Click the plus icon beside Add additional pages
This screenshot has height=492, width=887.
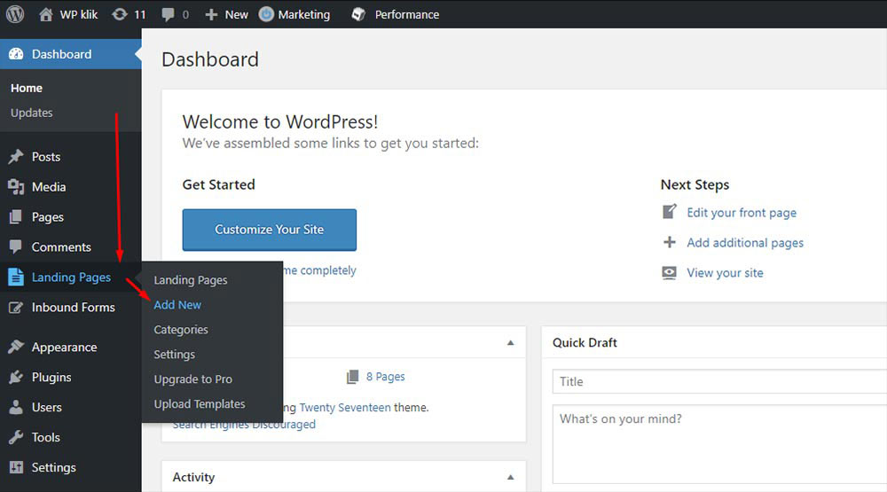tap(669, 242)
